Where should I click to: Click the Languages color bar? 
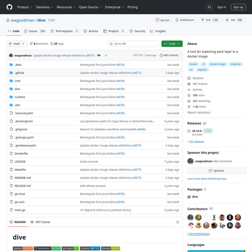(216, 251)
